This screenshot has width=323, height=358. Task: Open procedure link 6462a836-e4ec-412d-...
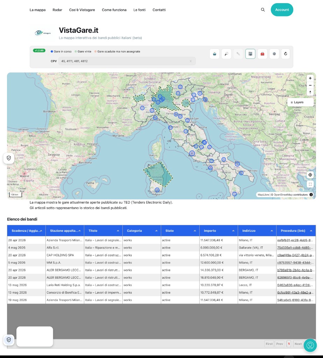click(x=295, y=285)
